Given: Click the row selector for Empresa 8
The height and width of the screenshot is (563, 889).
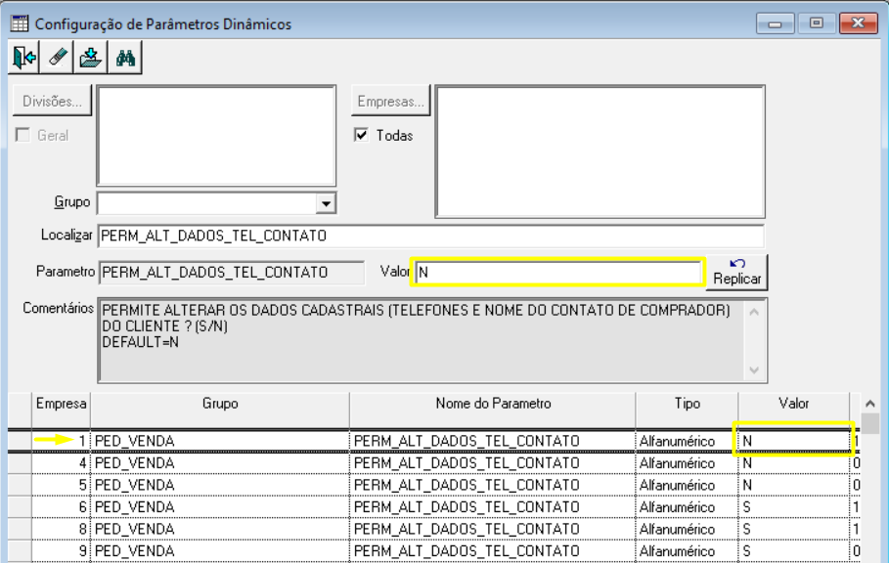Looking at the screenshot, I should coord(20,529).
